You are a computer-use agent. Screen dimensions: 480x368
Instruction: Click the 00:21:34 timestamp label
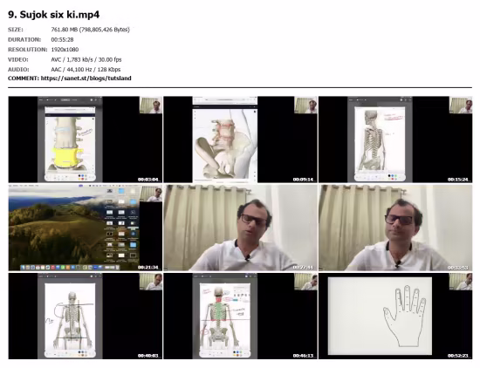[x=148, y=268]
